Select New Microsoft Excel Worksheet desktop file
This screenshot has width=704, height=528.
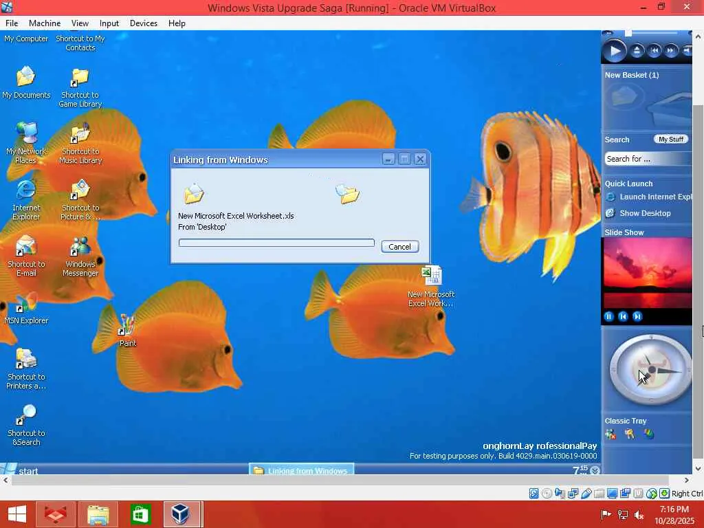coord(431,287)
